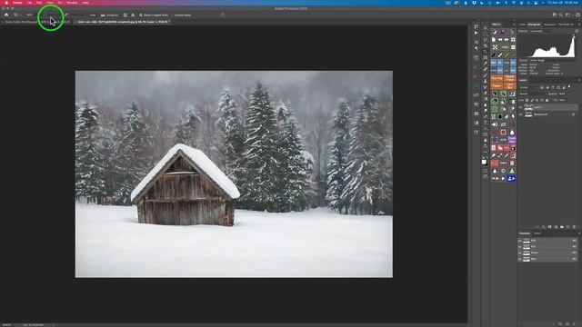This screenshot has height=327, width=582.
Task: Select the Hand tool
Action: tap(485, 140)
